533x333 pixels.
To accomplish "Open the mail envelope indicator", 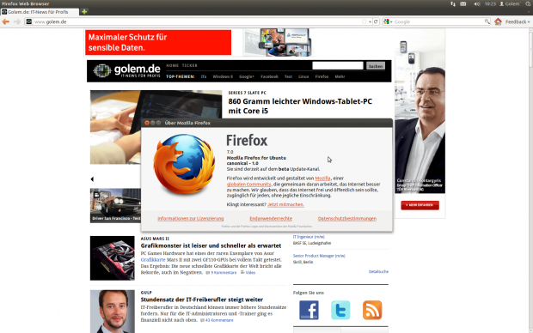I will click(x=463, y=3).
